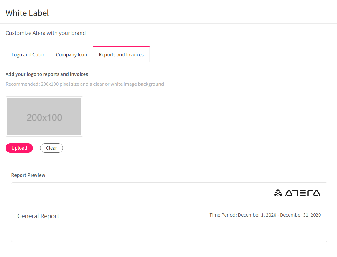The width and height of the screenshot is (337, 257).
Task: Click 'Customize Atera with your brand' text
Action: coord(46,33)
